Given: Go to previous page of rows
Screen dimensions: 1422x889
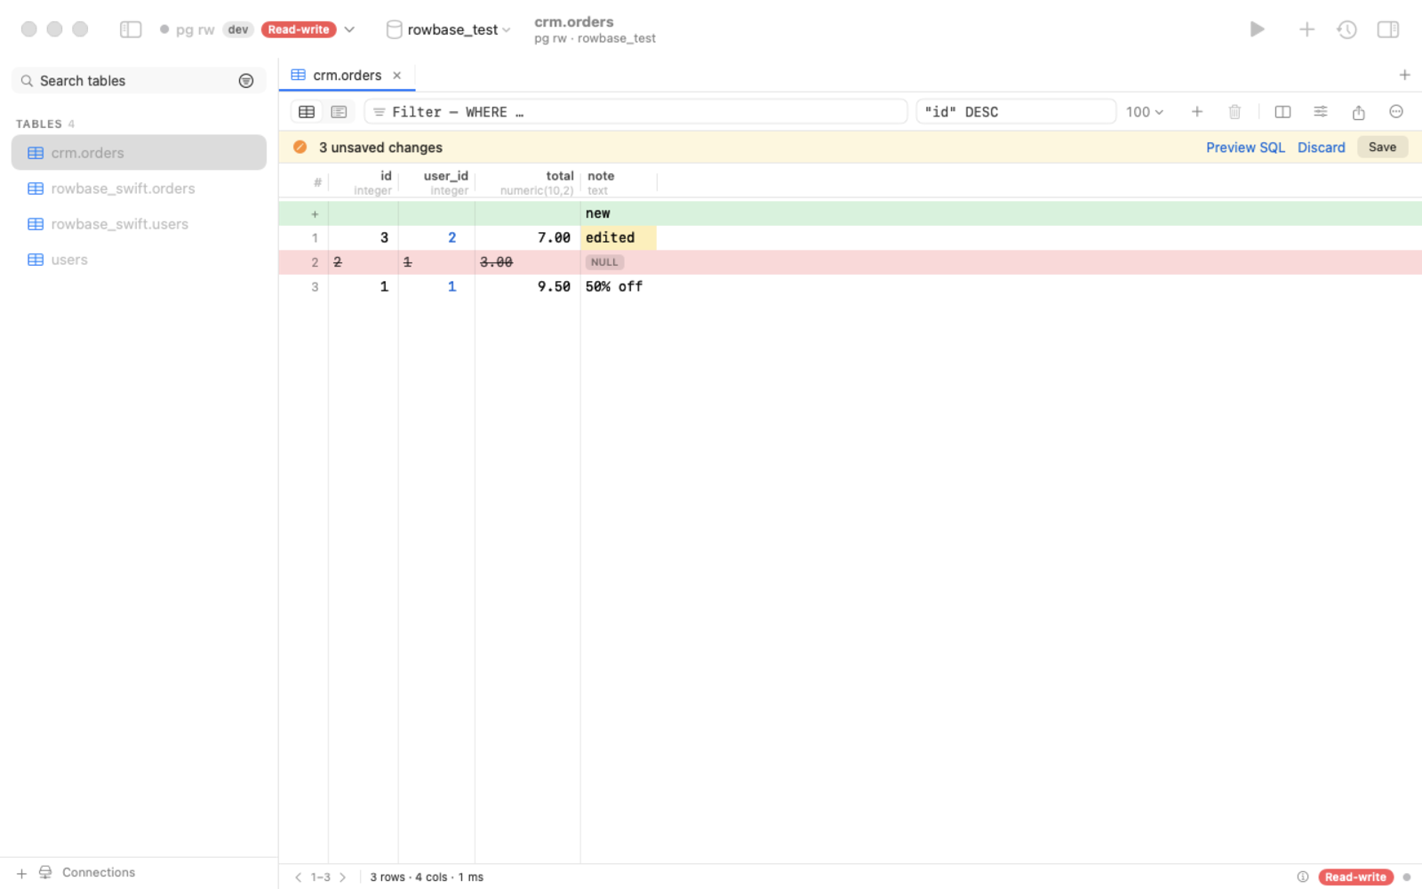Looking at the screenshot, I should point(298,877).
